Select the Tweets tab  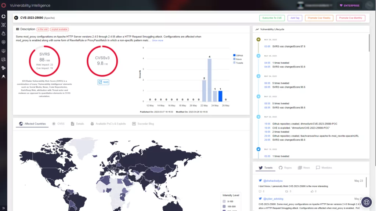click(265, 168)
